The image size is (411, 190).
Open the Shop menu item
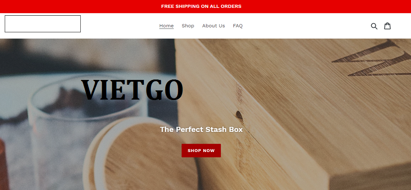(x=188, y=26)
